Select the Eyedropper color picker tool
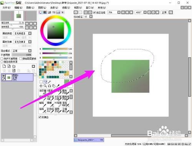Image resolution: width=192 pixels, height=146 pixels. point(58,86)
